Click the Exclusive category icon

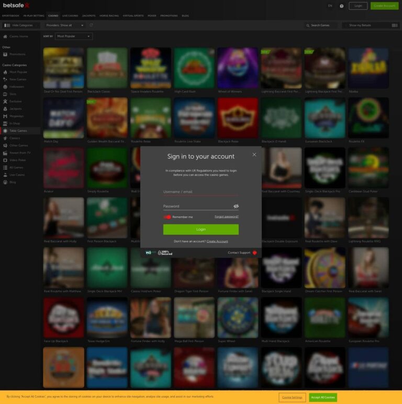[x=5, y=102]
